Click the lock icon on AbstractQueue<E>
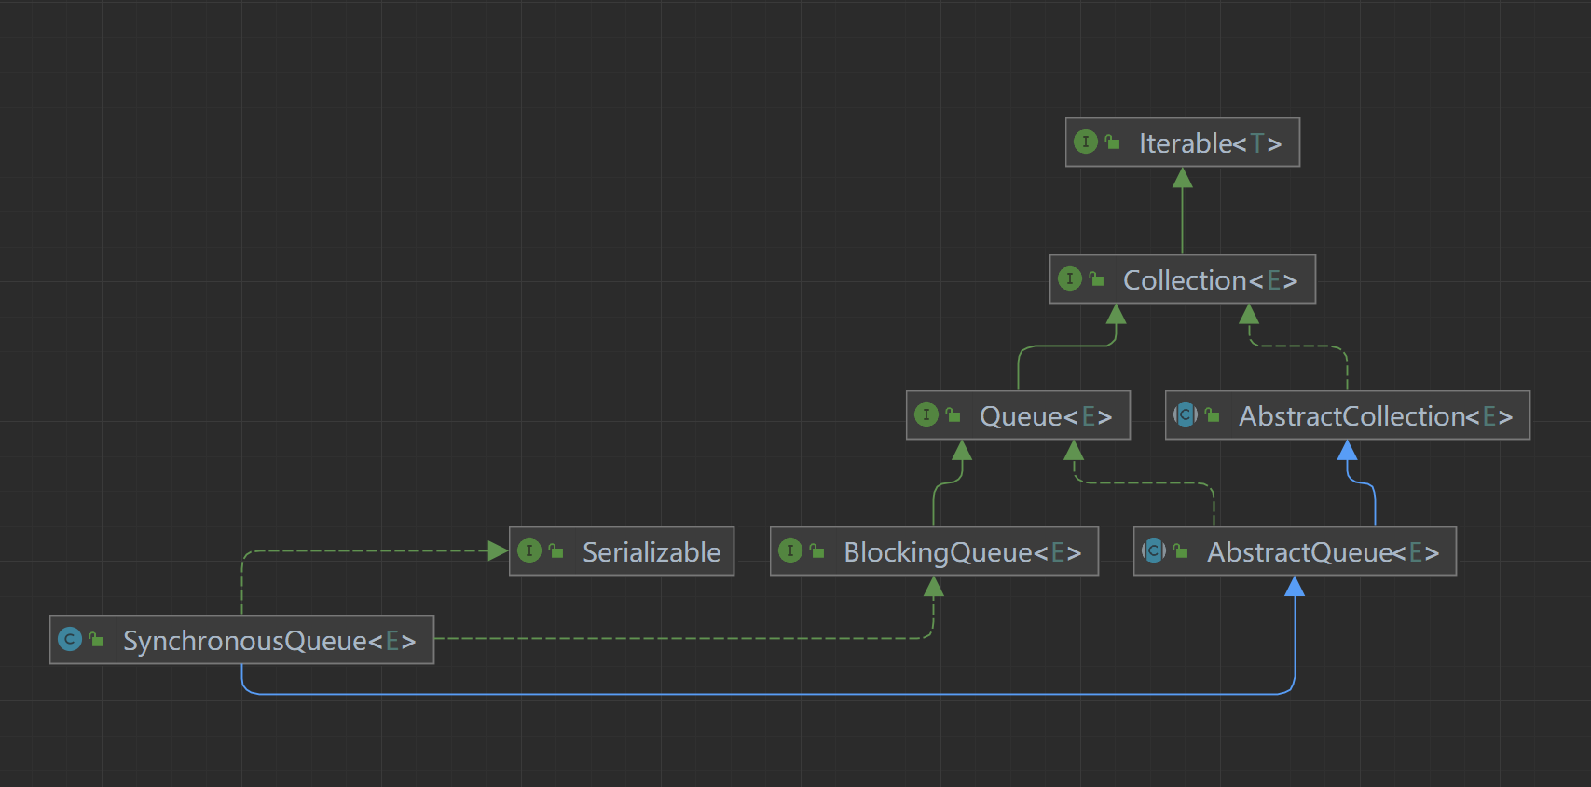This screenshot has height=787, width=1591. click(1180, 551)
